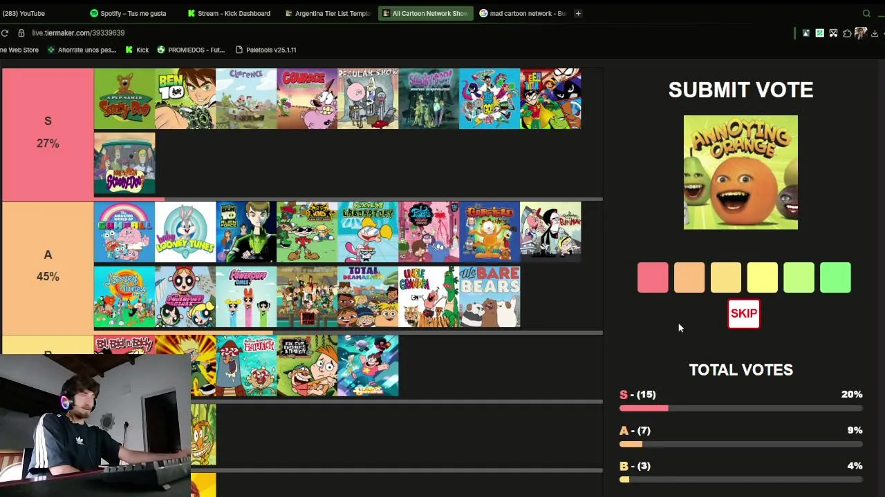Viewport: 885px width, 497px height.
Task: Vote with the light yellow-green swatch
Action: tap(799, 277)
